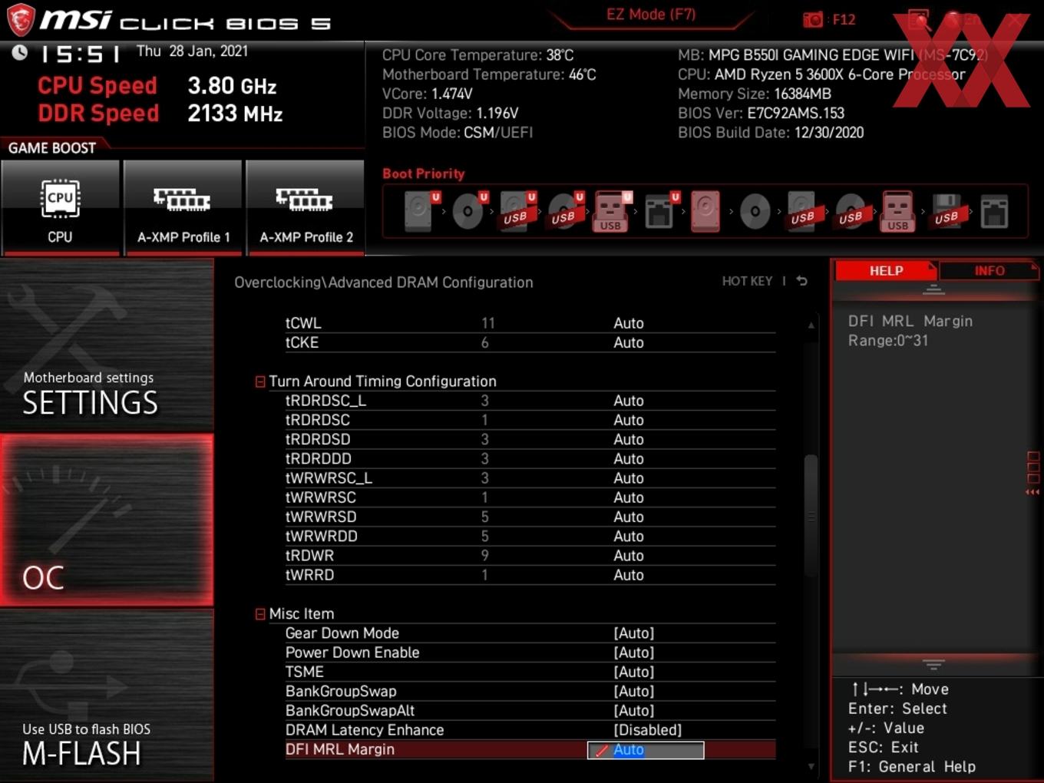Viewport: 1044px width, 783px height.
Task: Click the GAME BOOST label
Action: coord(52,148)
